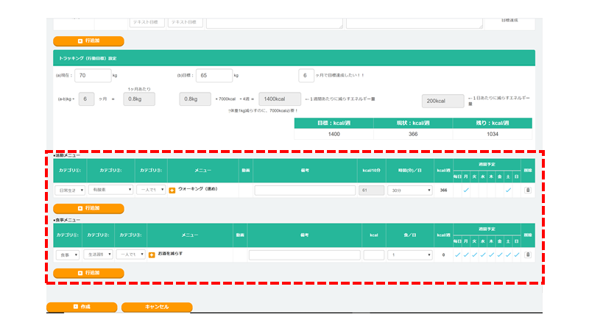Viewport: 589px width, 331px height.
Task: Toggle the Saturday (土) check in ウォーキング row
Action: 508,190
